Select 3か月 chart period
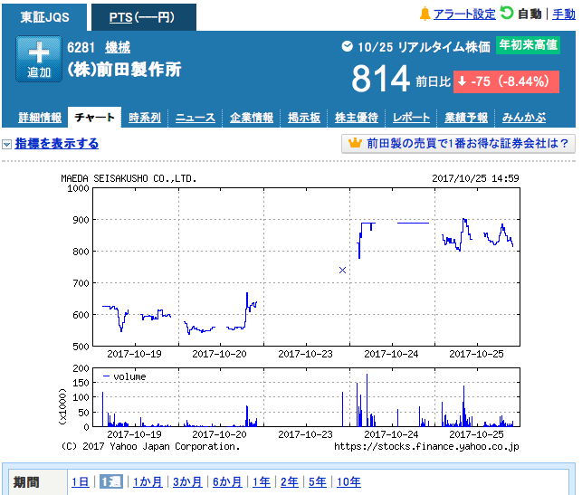The height and width of the screenshot is (495, 582). tap(187, 482)
